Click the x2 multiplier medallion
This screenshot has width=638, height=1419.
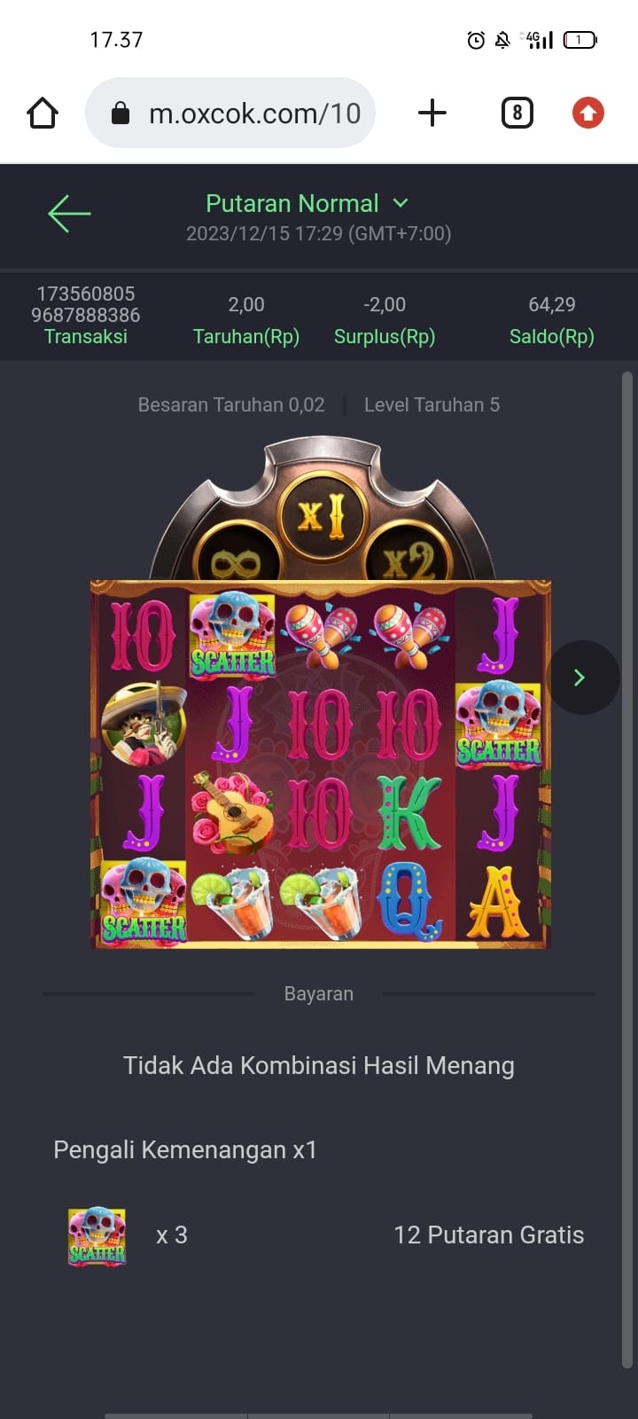coord(408,557)
